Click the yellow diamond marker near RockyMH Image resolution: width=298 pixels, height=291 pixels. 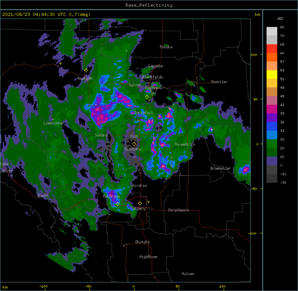[86, 71]
